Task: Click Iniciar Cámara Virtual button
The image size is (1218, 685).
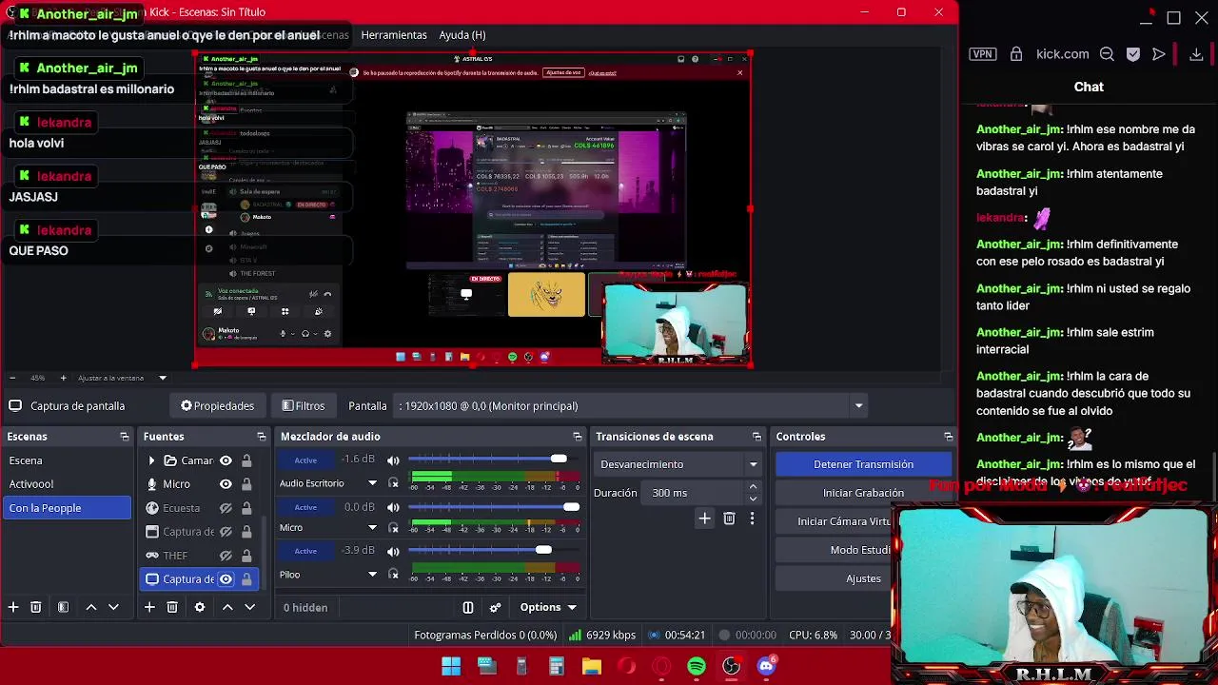Action: 844,521
